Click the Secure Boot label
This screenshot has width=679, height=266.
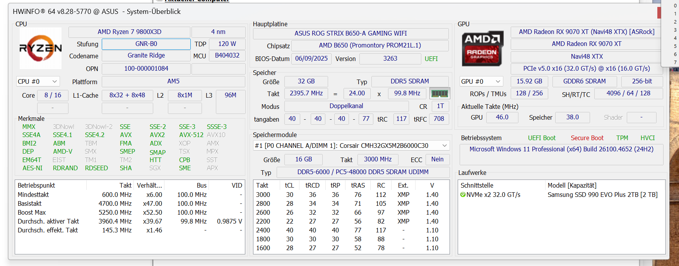pos(587,138)
